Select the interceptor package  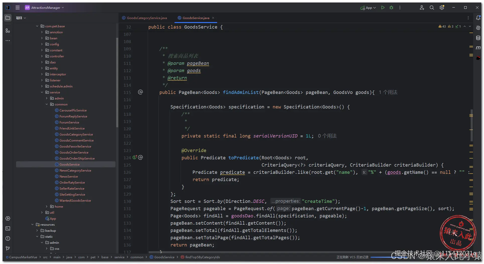pos(56,74)
